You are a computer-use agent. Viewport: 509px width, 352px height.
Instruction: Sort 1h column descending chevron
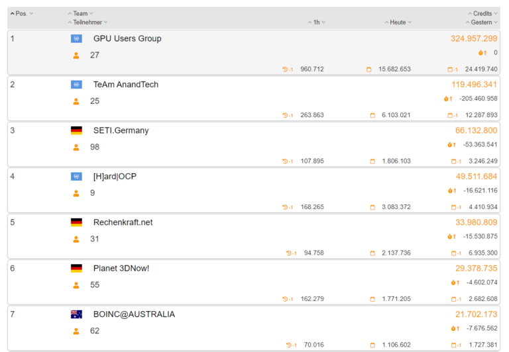coord(323,22)
